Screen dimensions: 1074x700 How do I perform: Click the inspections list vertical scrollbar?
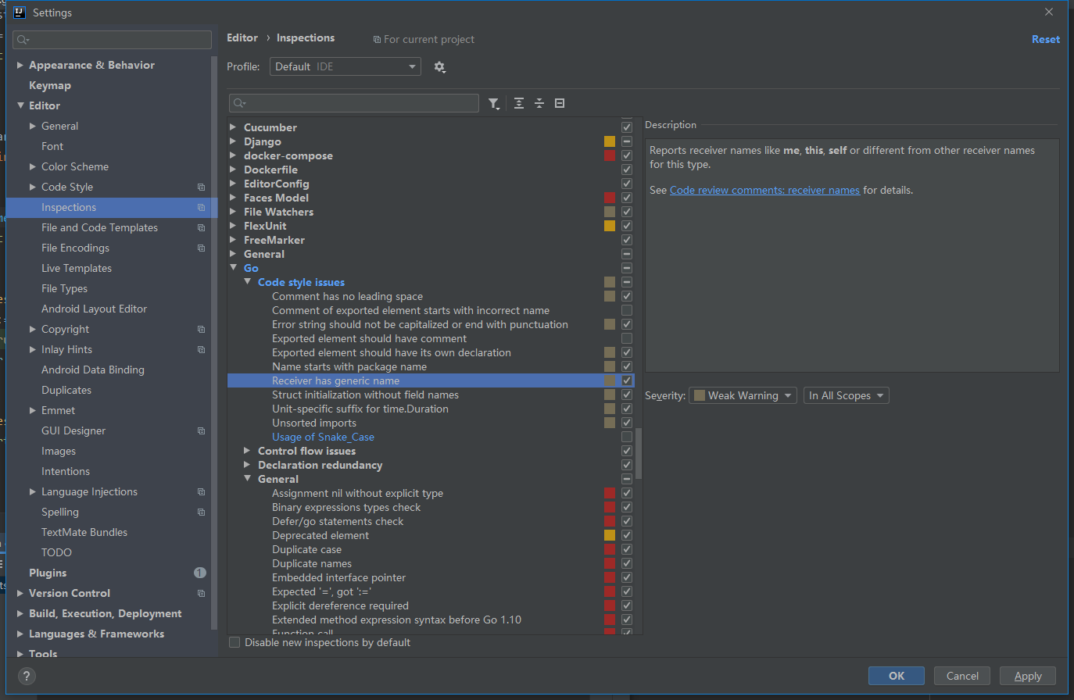pos(639,453)
